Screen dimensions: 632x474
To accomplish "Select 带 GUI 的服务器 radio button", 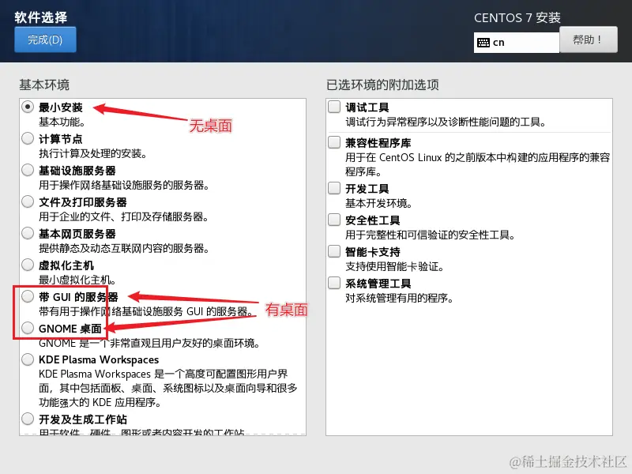I will point(28,296).
